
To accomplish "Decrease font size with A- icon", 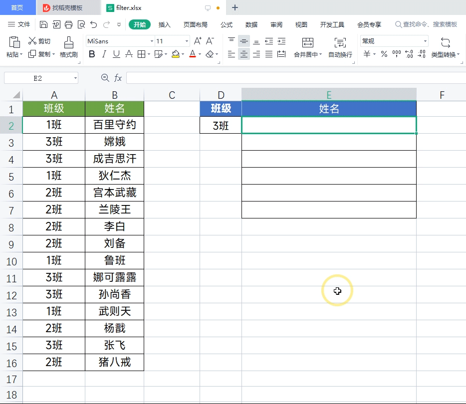I will (x=210, y=41).
